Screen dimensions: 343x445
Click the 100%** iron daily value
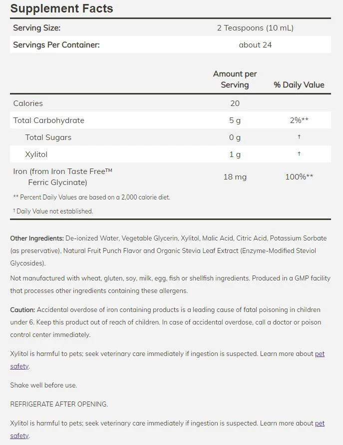point(299,177)
